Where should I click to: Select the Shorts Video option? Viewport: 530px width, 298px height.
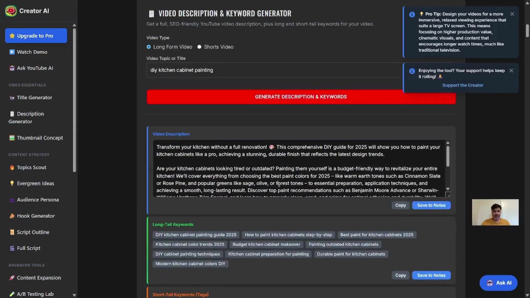point(199,47)
